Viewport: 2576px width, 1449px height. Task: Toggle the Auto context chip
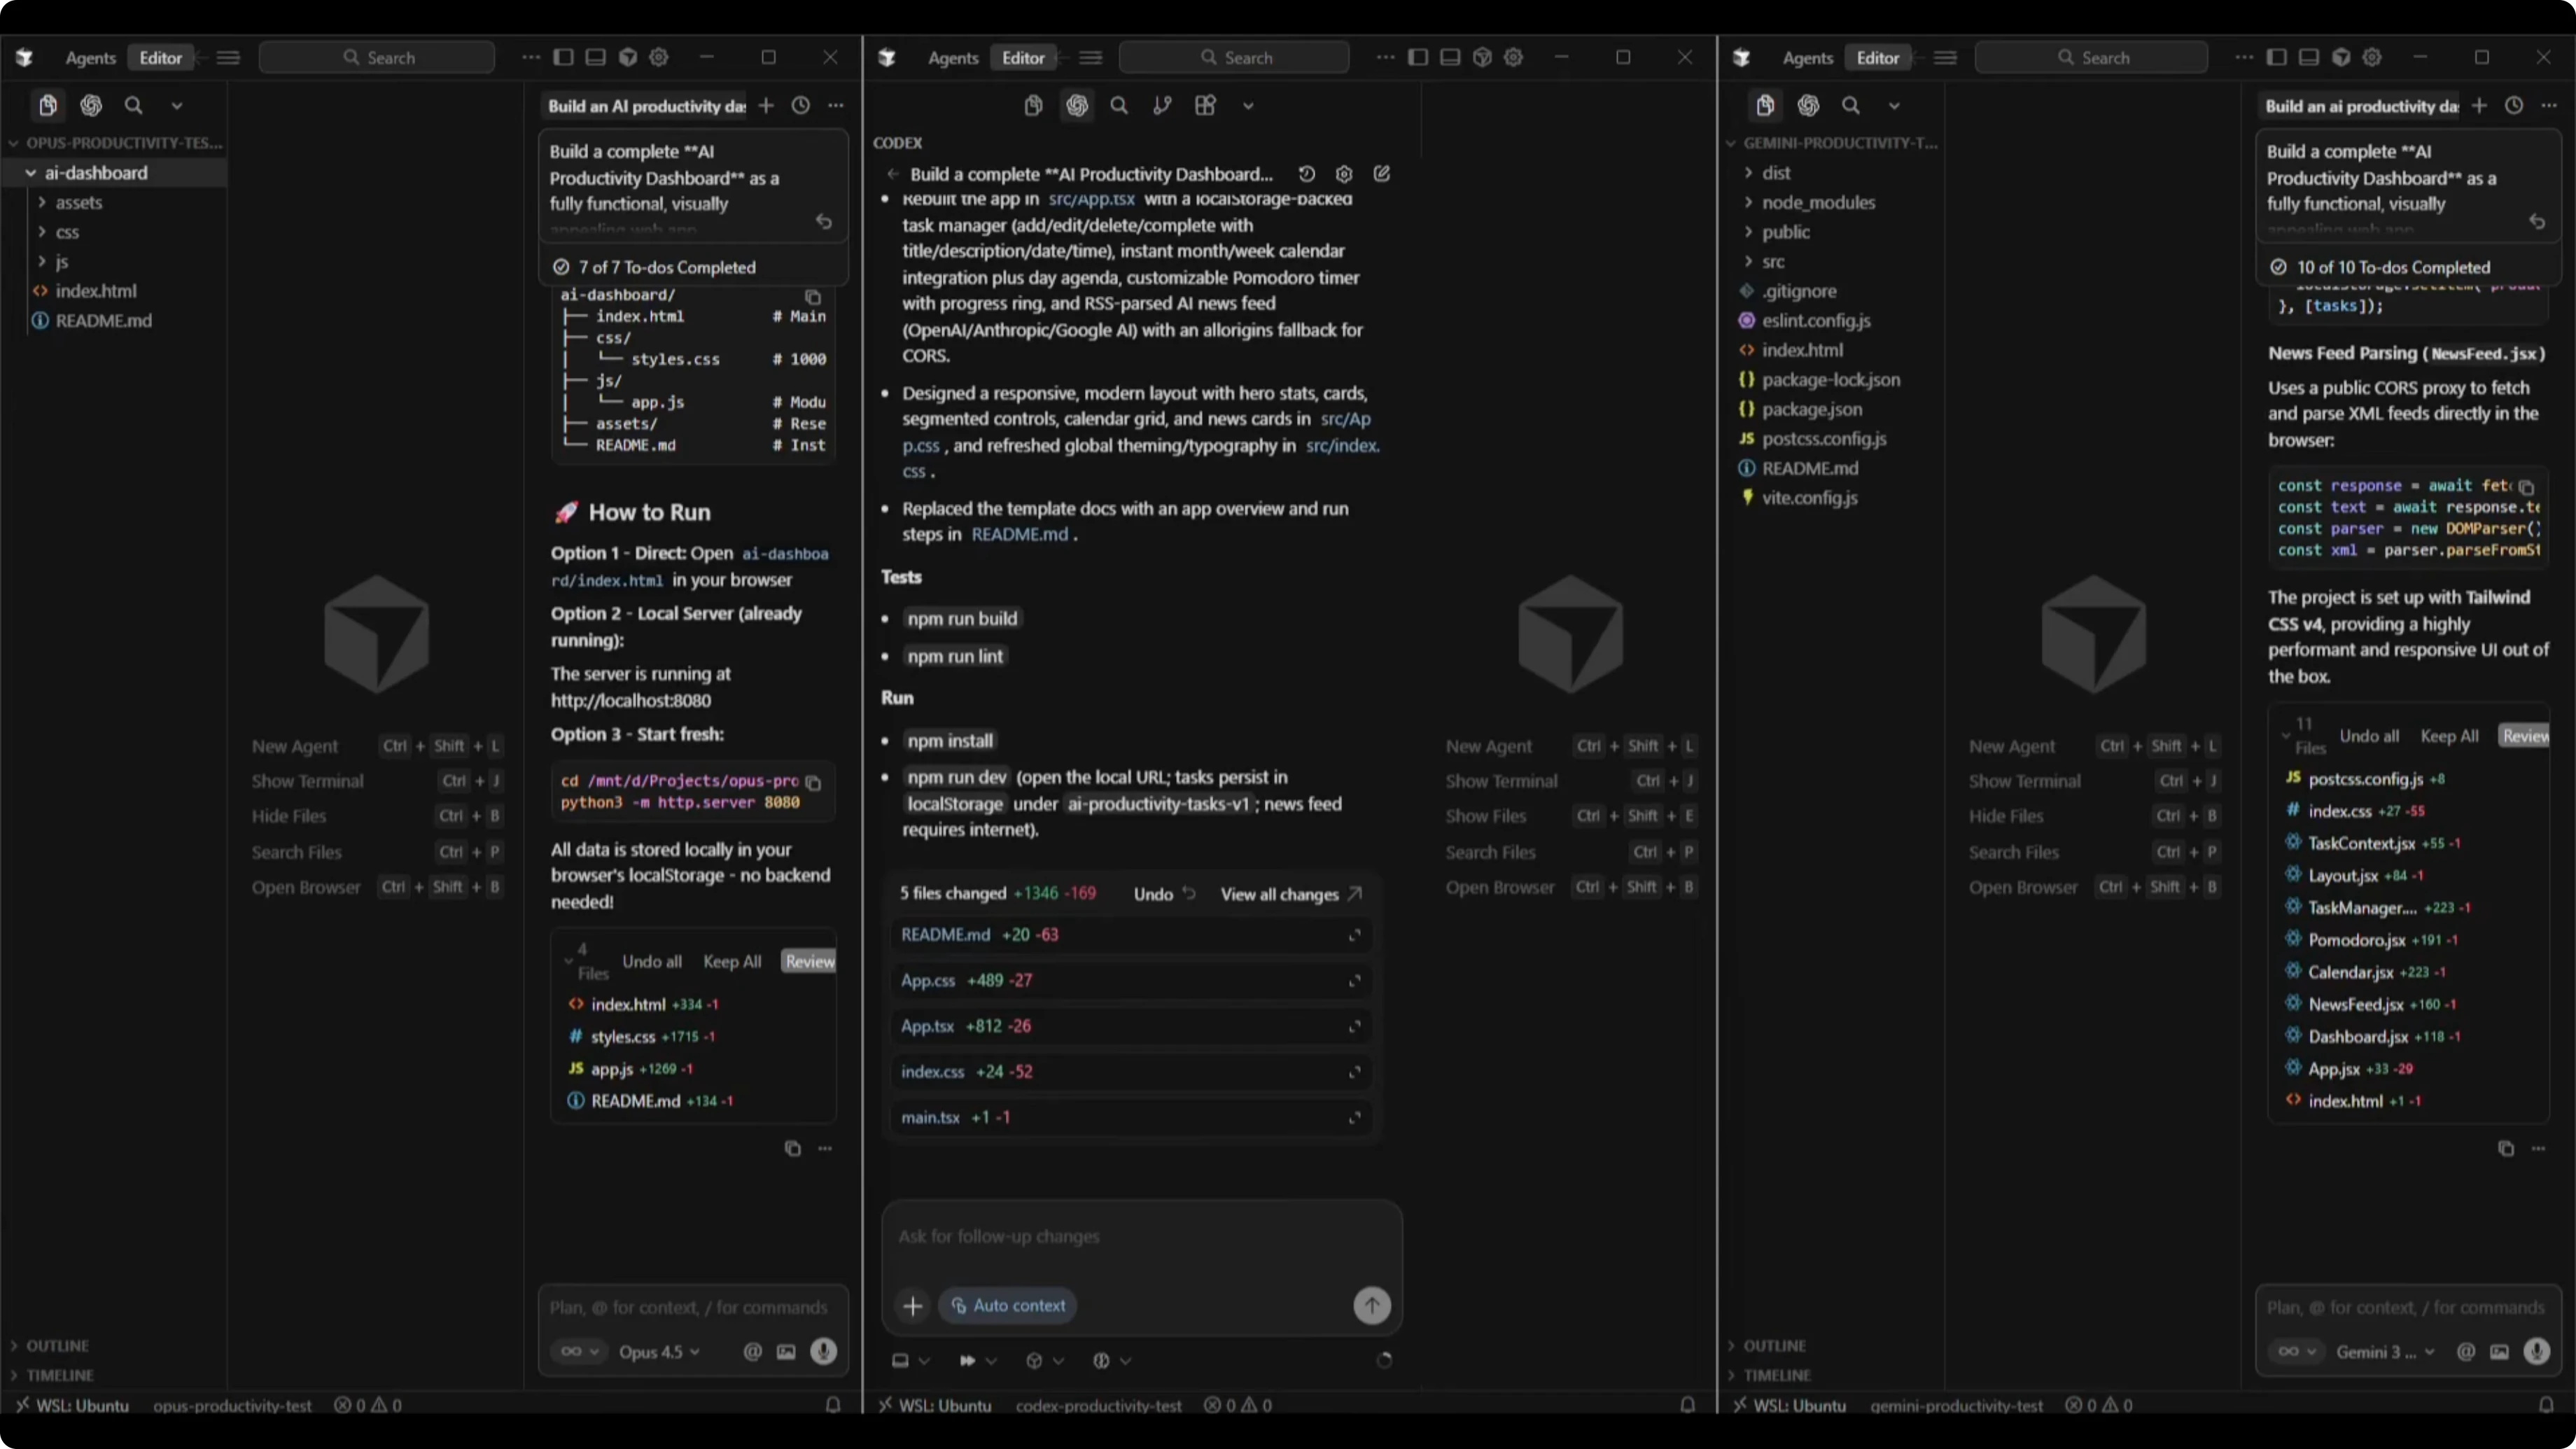(x=1007, y=1305)
